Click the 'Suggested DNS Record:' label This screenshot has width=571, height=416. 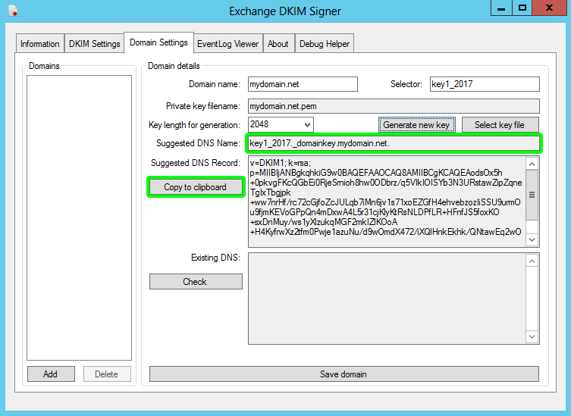196,163
